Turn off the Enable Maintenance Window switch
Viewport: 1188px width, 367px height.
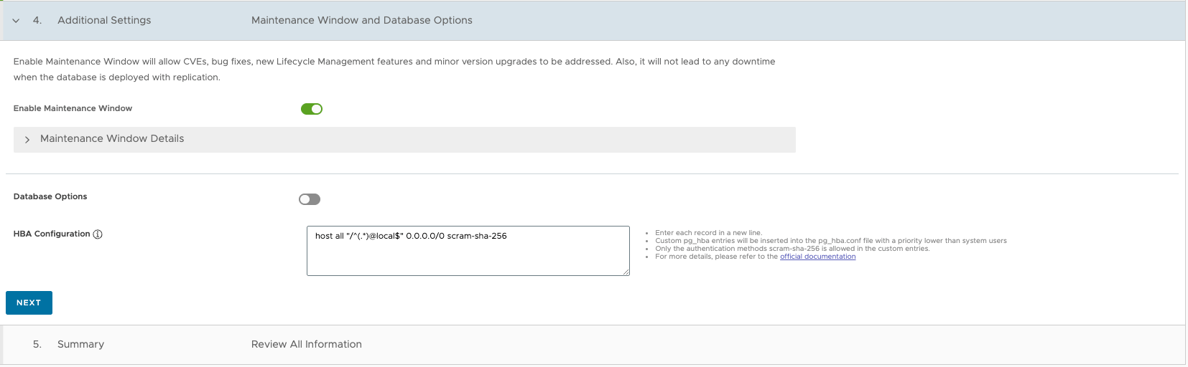(312, 109)
